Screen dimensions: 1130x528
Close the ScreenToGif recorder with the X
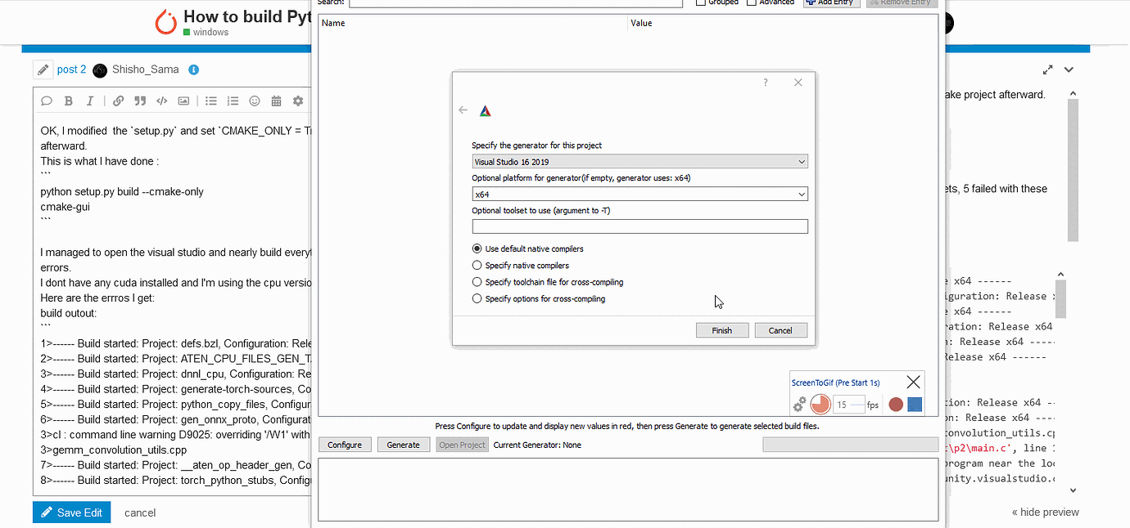tap(914, 382)
